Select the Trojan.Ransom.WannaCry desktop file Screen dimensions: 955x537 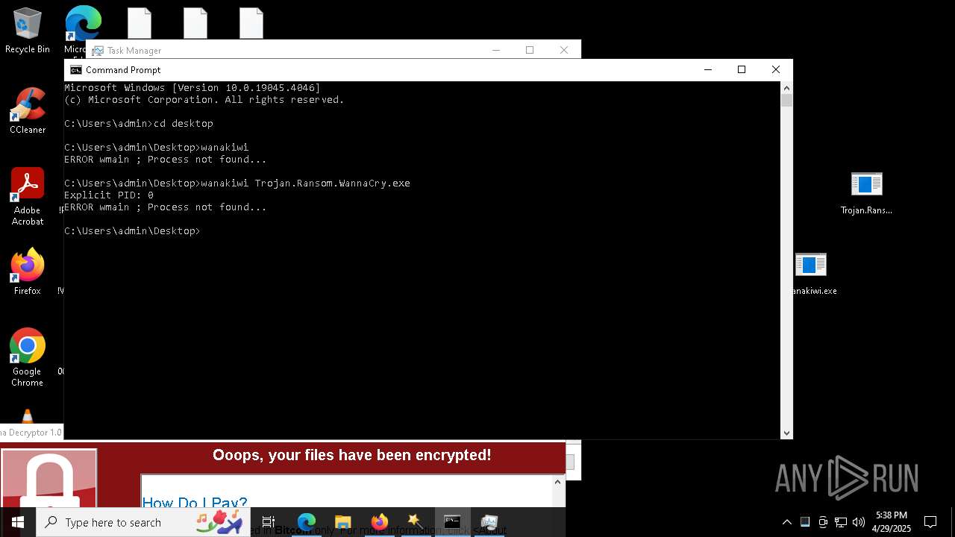tap(866, 193)
